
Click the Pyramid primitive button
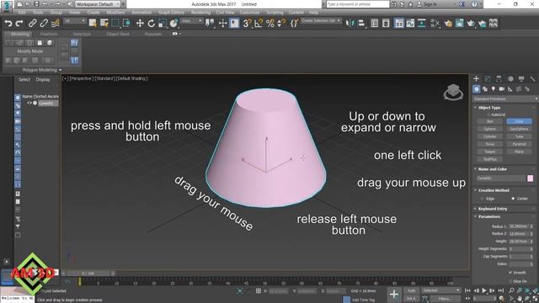(x=519, y=144)
